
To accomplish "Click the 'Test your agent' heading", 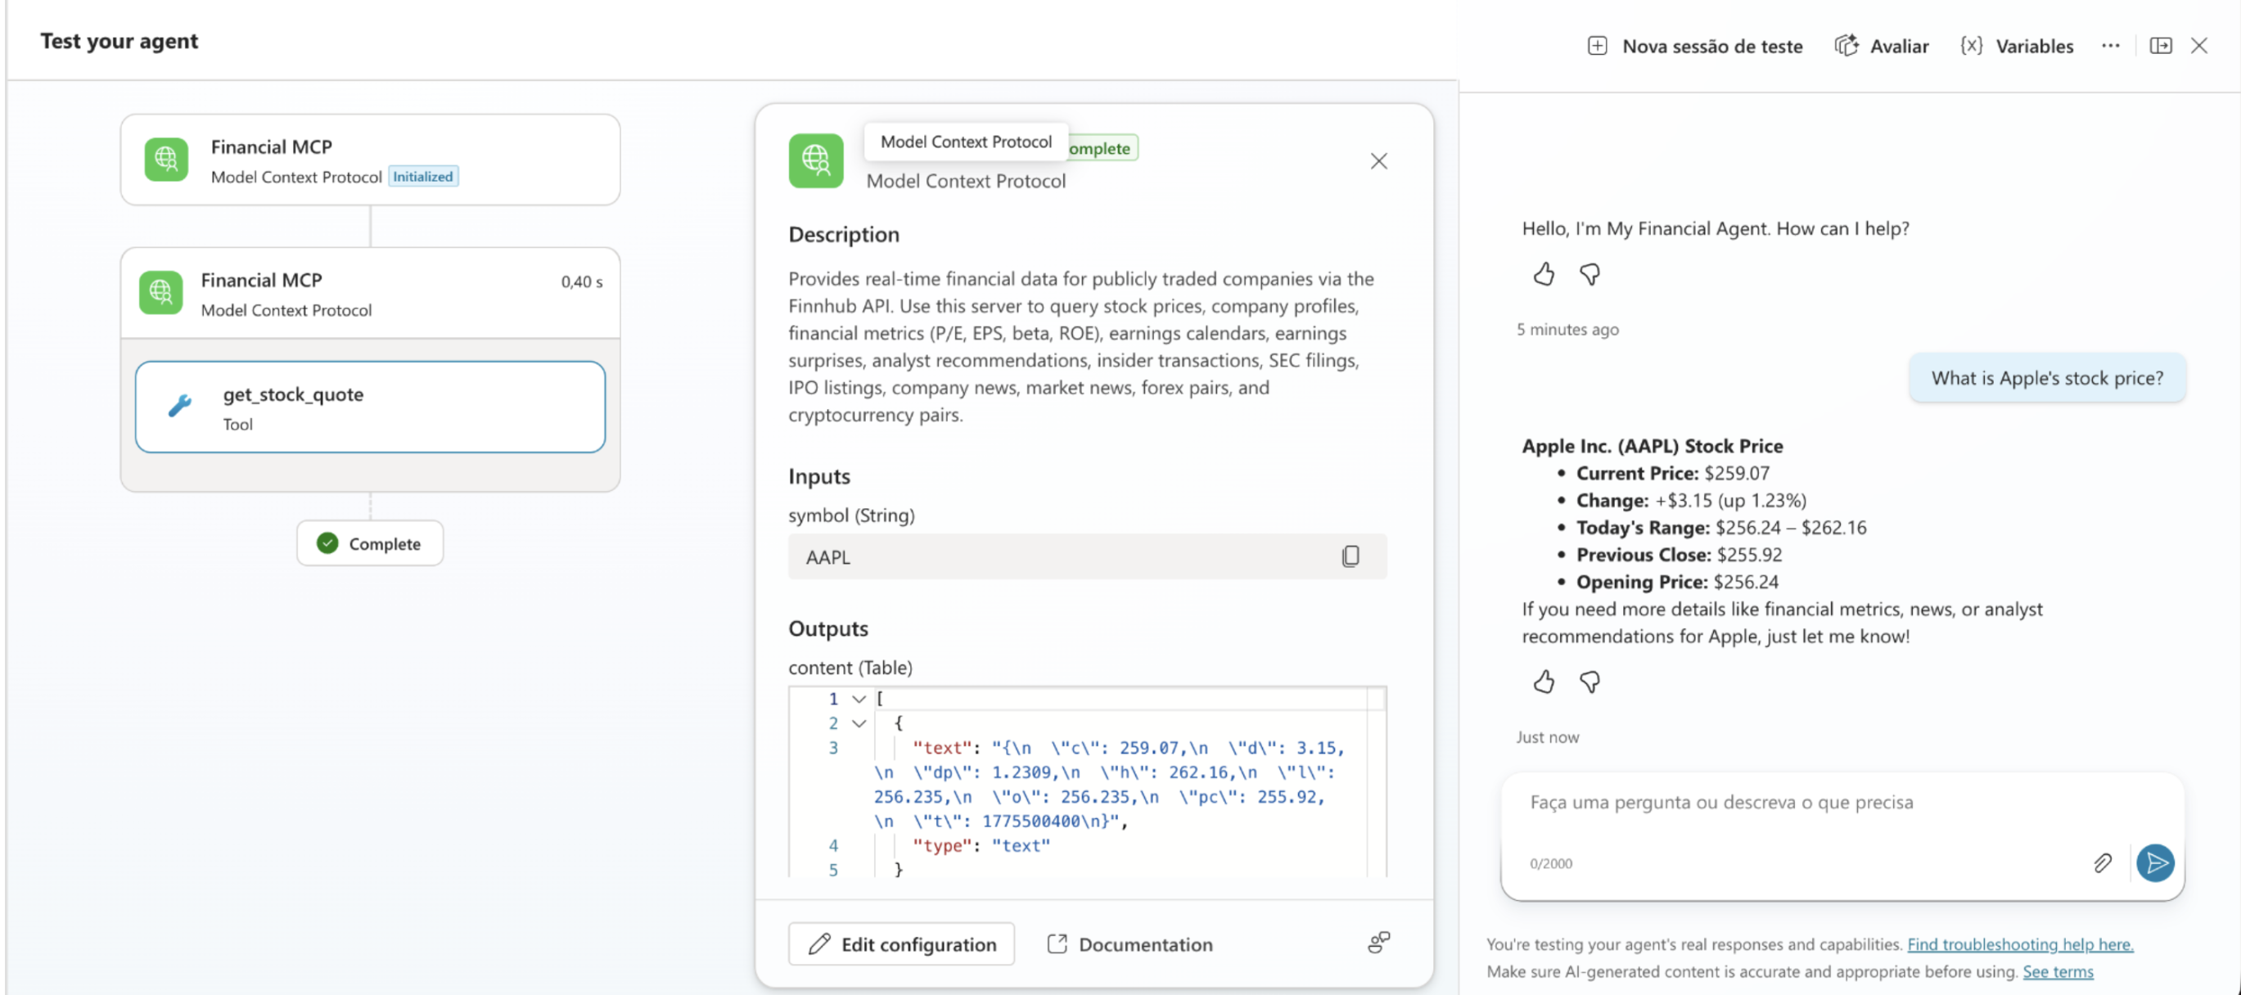I will [119, 41].
